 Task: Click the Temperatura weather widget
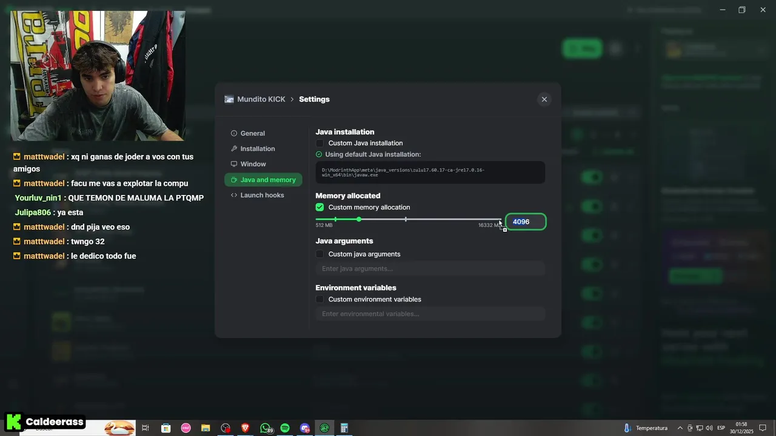click(646, 428)
